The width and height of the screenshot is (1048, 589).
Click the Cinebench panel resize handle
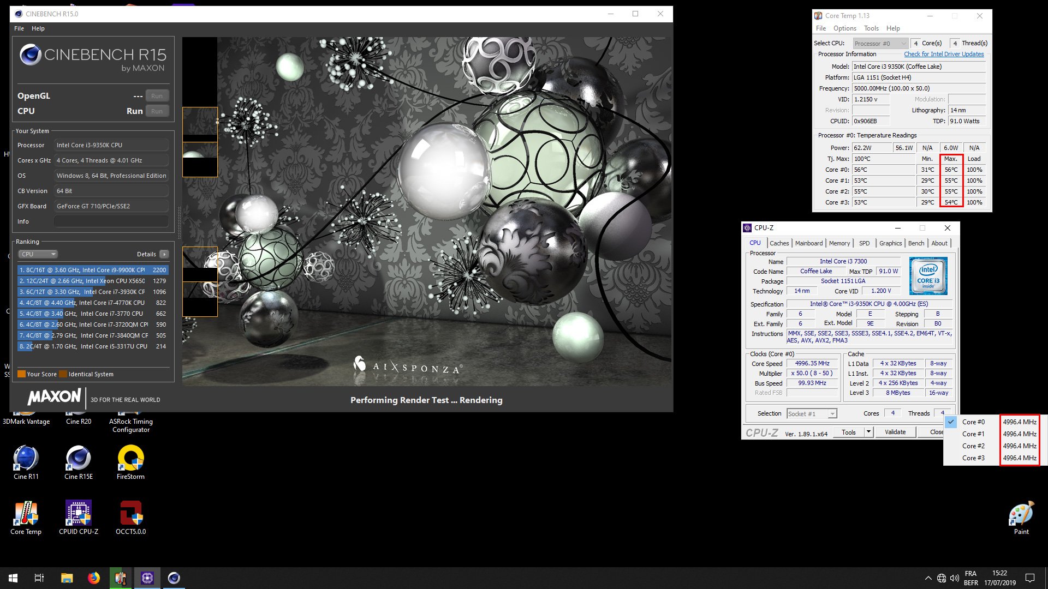point(178,223)
